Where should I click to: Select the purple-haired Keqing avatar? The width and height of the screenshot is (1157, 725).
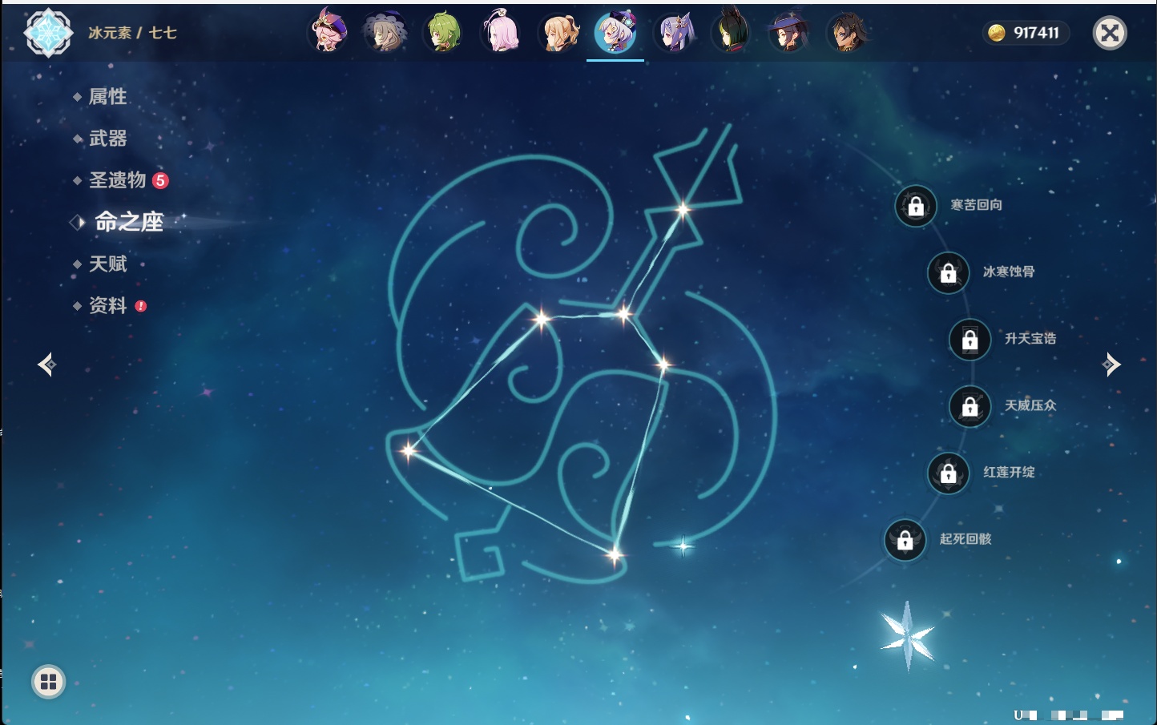tap(674, 33)
